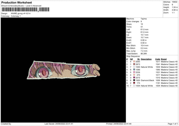Image resolution: width=179 pixels, height=126 pixels.
Task: Click 'Natural White' description in stop 3
Action: click(x=147, y=67)
